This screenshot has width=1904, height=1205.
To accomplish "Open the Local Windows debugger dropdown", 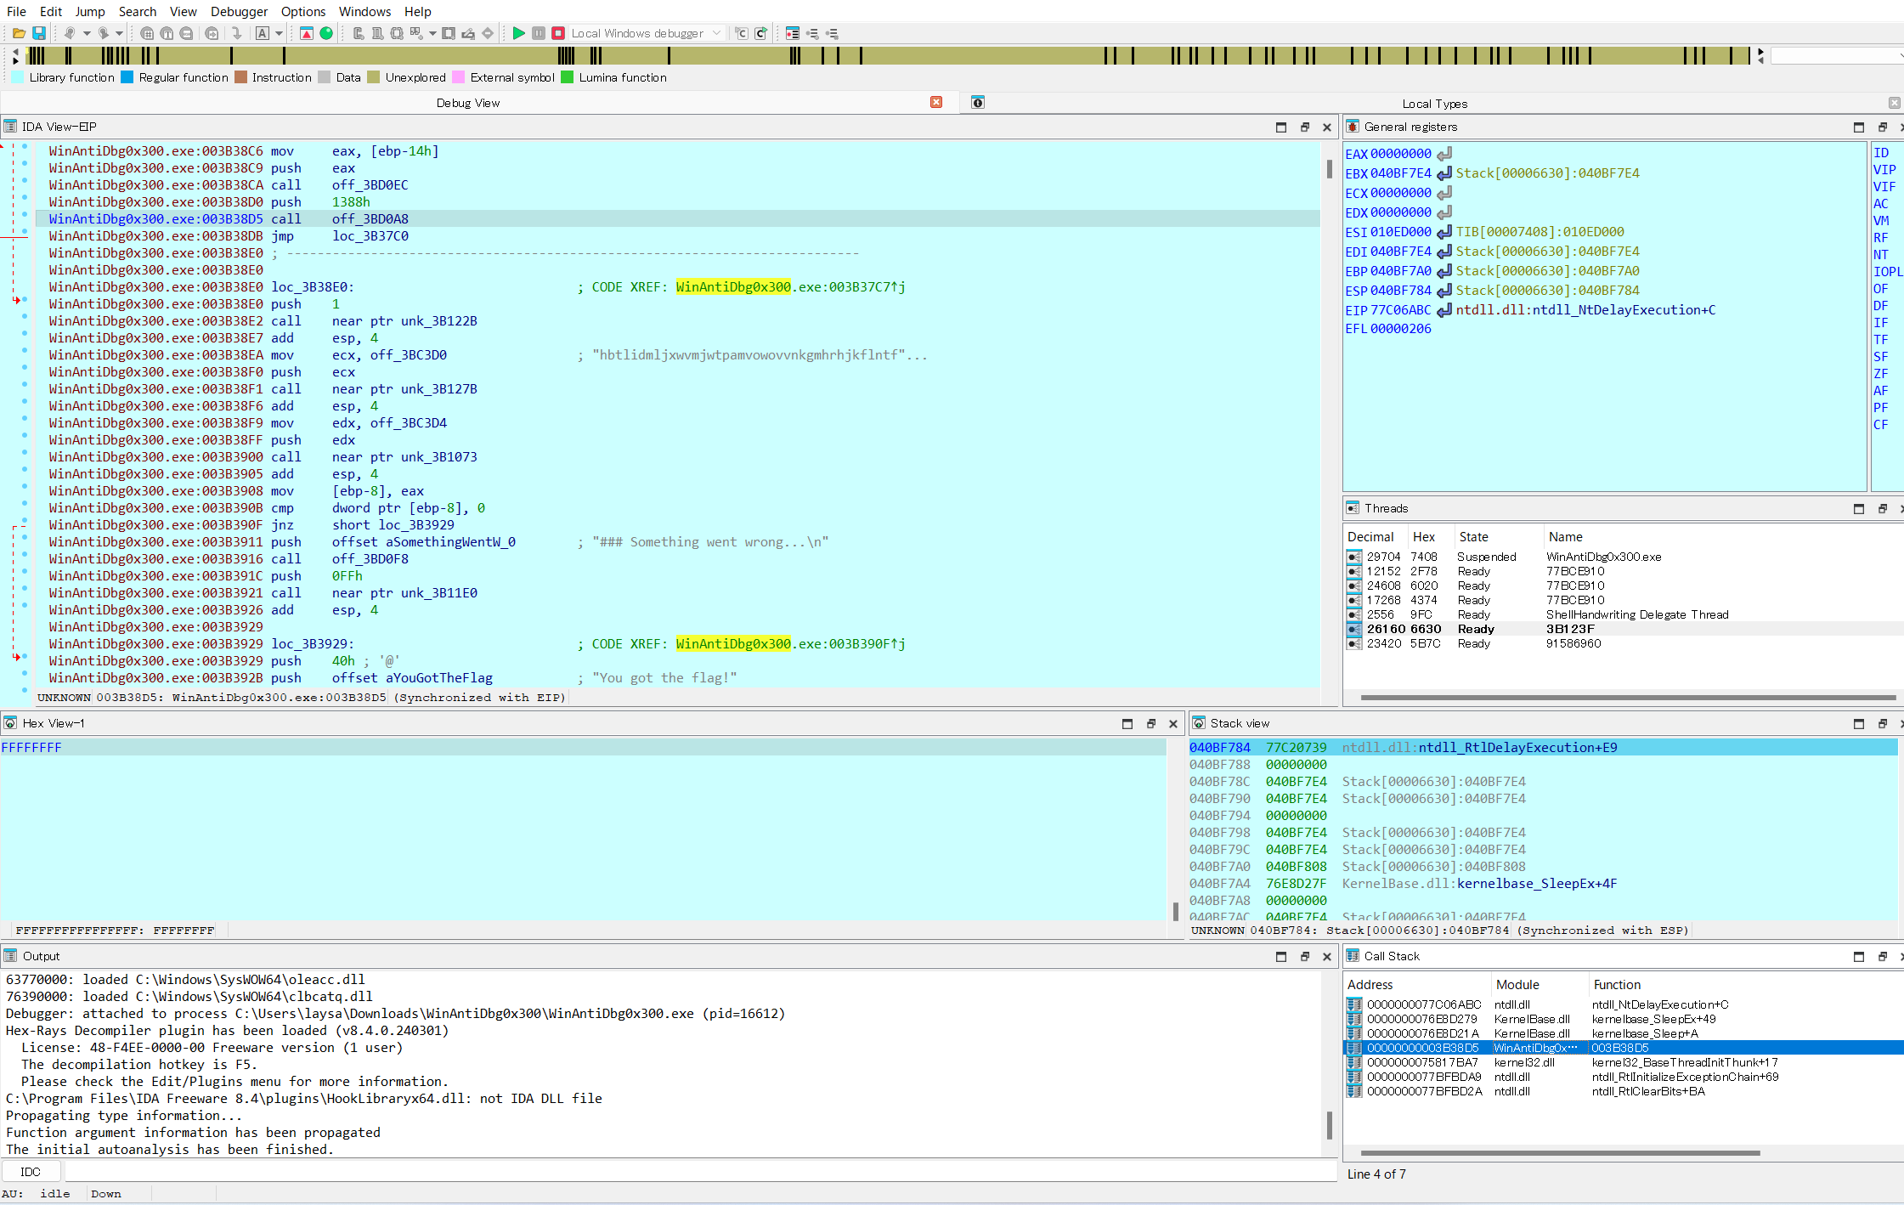I will (716, 33).
